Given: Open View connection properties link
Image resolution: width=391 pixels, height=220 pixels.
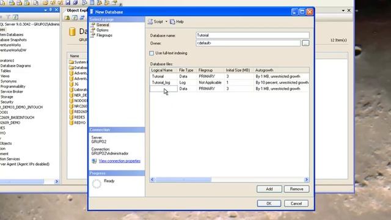Looking at the screenshot, I should coord(120,161).
